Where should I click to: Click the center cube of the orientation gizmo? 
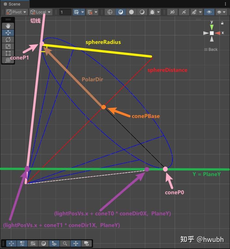coord(212,33)
